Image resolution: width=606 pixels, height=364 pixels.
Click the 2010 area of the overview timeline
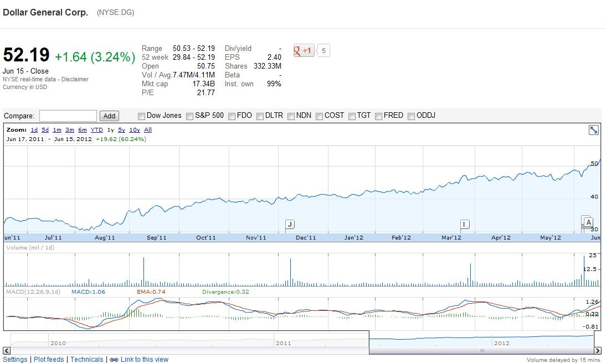click(x=58, y=343)
